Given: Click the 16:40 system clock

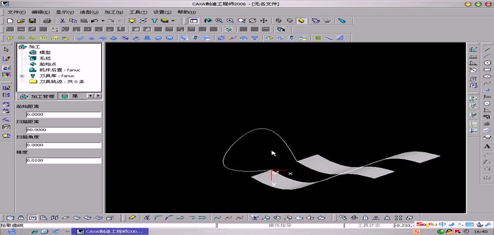Looking at the screenshot, I should click(480, 232).
